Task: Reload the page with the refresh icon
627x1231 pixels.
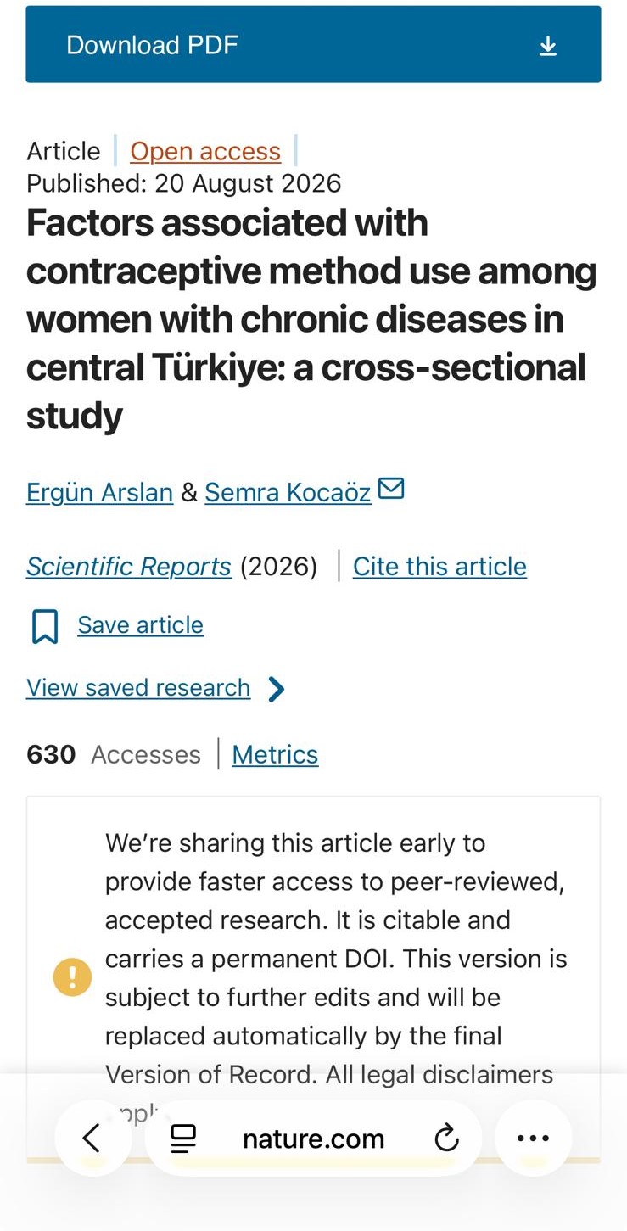Action: tap(446, 1138)
